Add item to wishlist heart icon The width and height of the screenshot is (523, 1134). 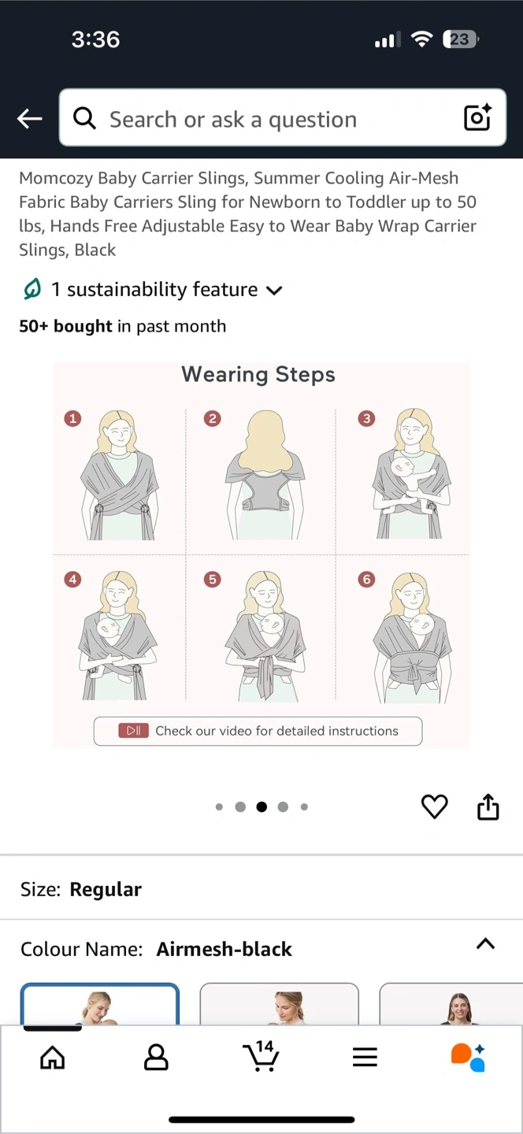434,806
